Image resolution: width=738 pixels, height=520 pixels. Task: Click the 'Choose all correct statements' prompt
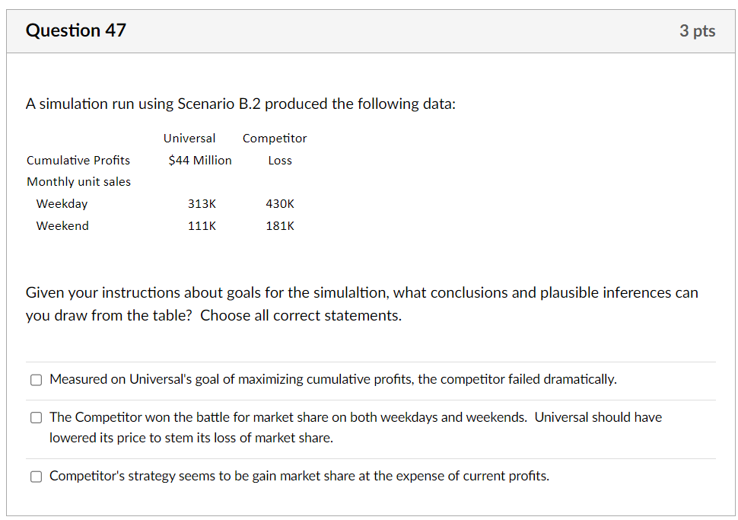point(301,316)
